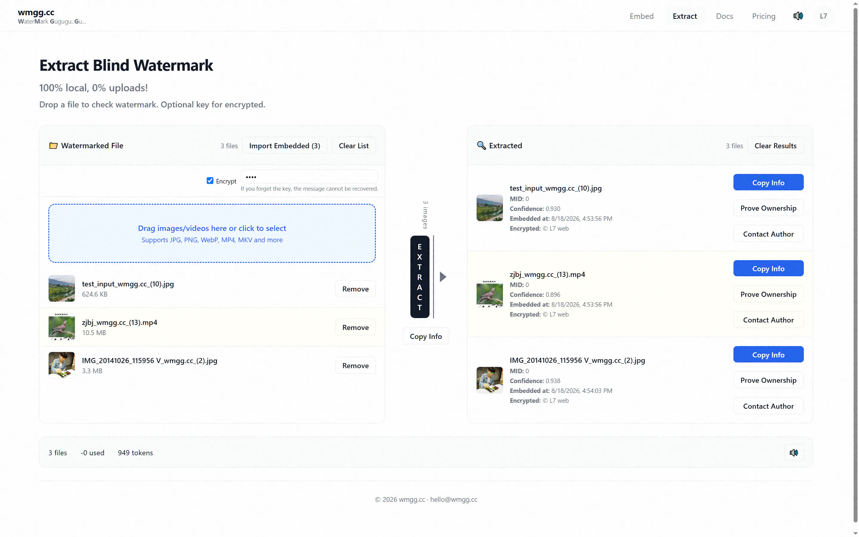
Task: Open zjbj bird thumbnail in Watermarked File list
Action: coord(61,327)
